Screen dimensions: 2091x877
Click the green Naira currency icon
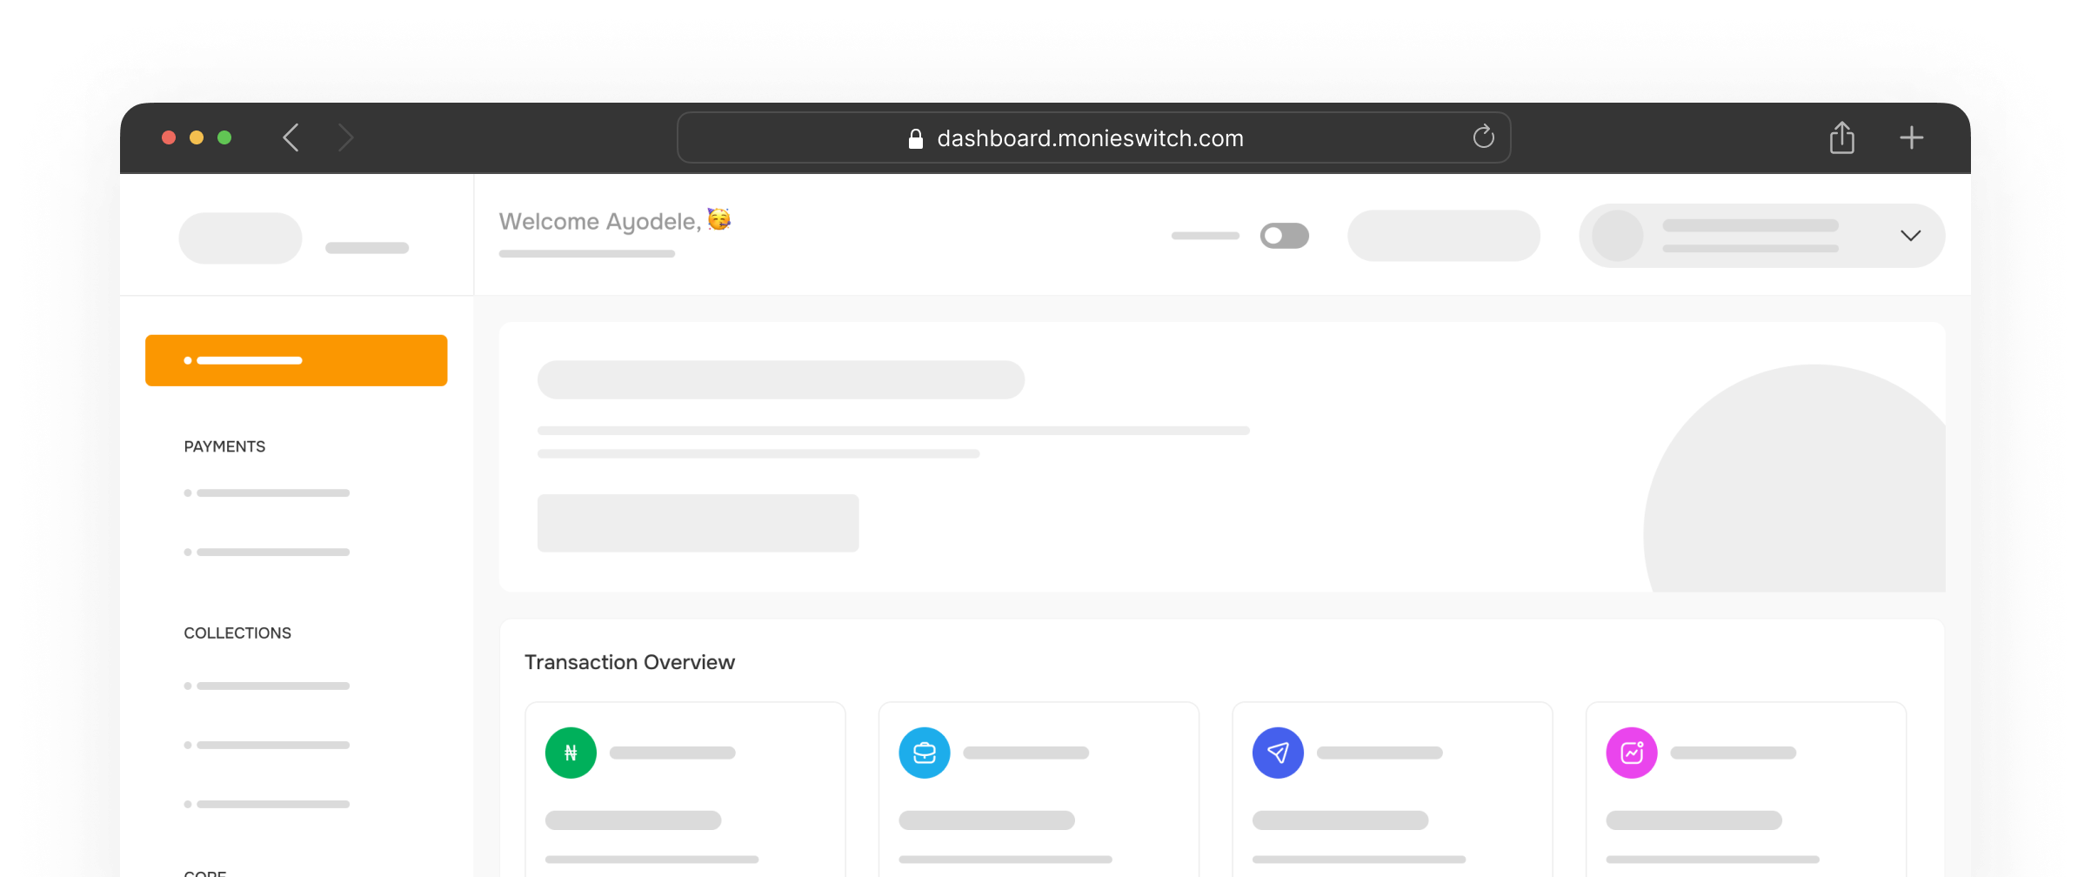571,753
